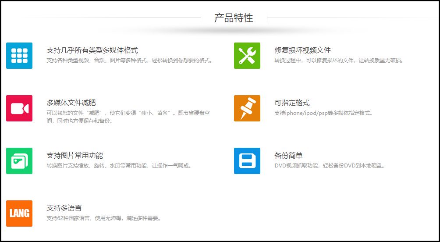Click description starting 支持62种国家语言
Screen dimensions: 440x242
click(x=104, y=218)
